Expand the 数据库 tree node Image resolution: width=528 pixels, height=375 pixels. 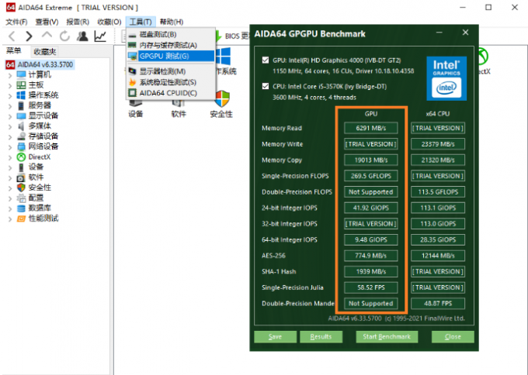coord(10,208)
